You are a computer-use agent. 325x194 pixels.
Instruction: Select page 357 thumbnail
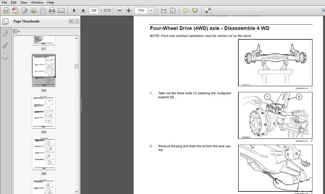(x=44, y=40)
